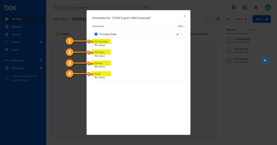The height and width of the screenshot is (145, 277).
Task: Click the copy shared link icon button
Action: pyautogui.click(x=228, y=19)
